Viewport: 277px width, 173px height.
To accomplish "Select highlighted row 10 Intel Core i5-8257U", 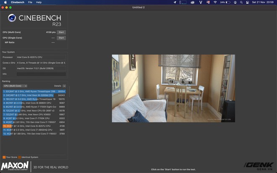I will tap(34, 126).
